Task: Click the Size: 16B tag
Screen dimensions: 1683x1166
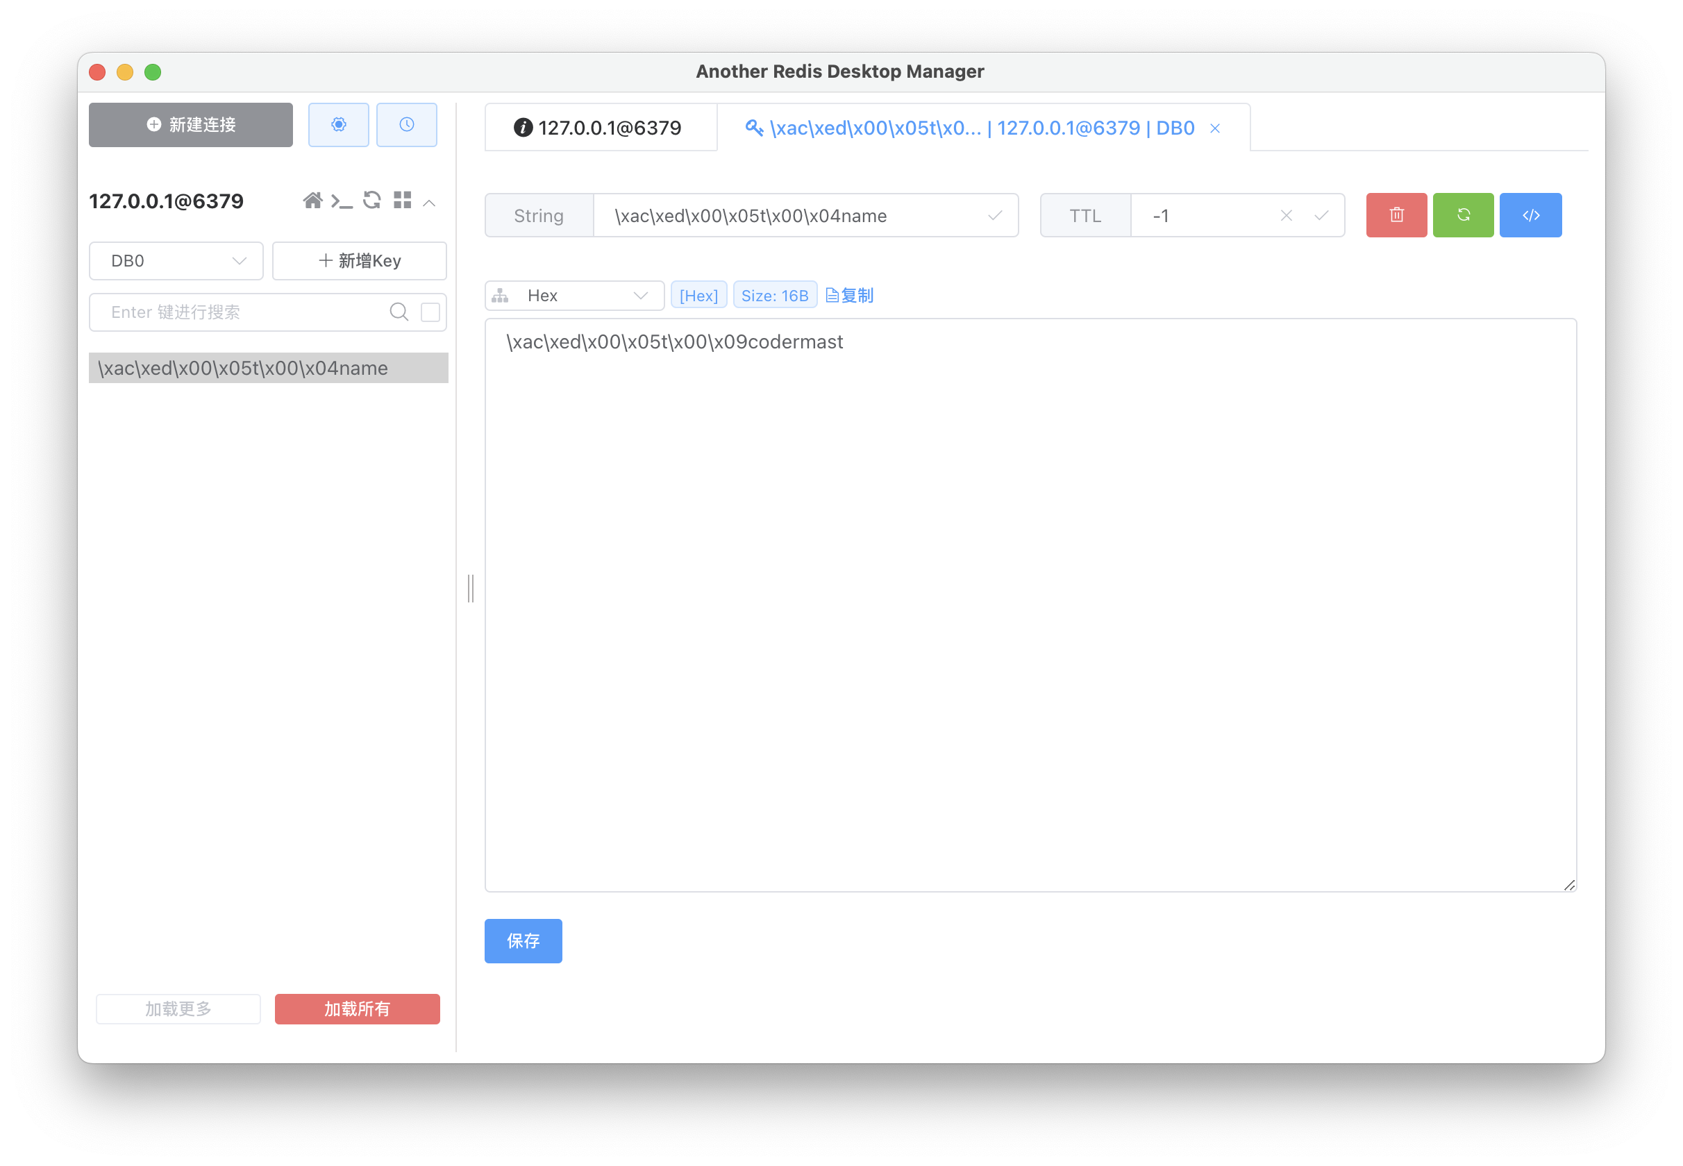Action: pyautogui.click(x=775, y=296)
